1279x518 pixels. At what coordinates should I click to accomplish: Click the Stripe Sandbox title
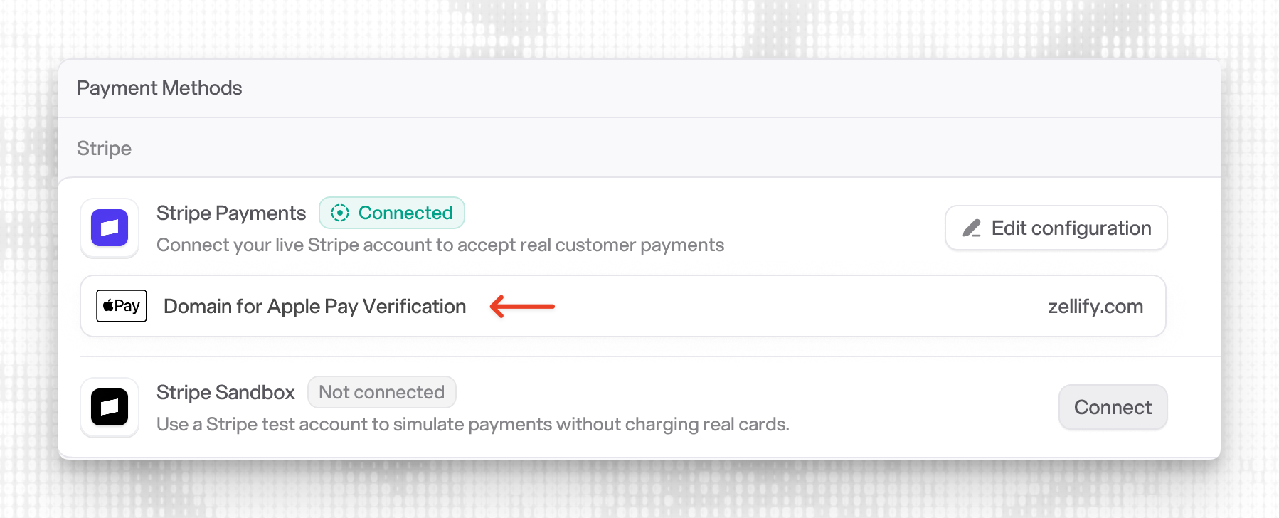[225, 392]
